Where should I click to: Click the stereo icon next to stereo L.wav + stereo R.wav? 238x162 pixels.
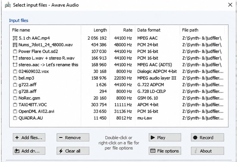click(x=15, y=58)
